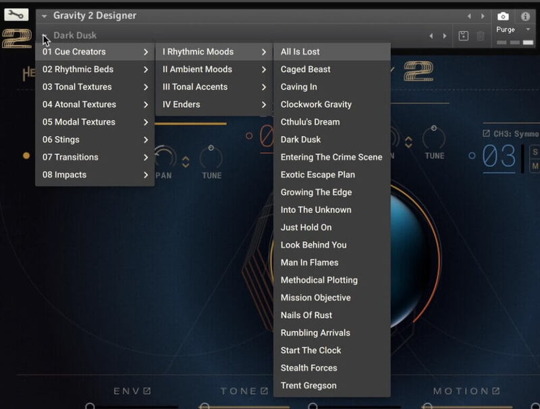The height and width of the screenshot is (409, 540).
Task: Expand 03 Tonal Textures submenu
Action: pos(94,87)
